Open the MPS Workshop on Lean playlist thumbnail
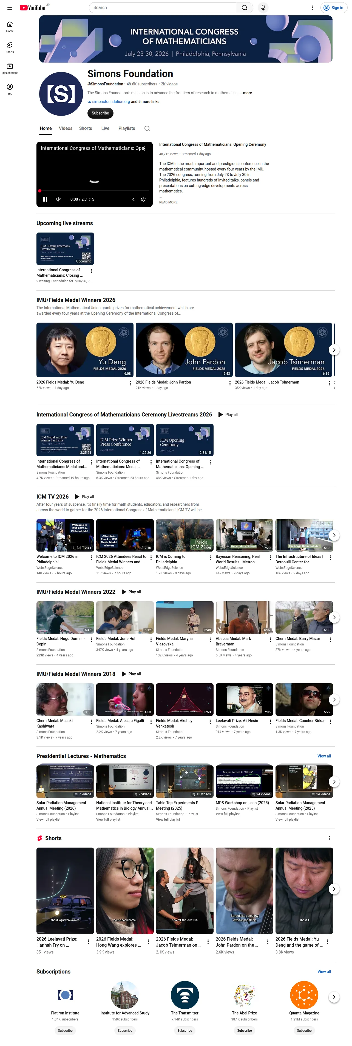This screenshot has width=352, height=1046. tap(245, 781)
